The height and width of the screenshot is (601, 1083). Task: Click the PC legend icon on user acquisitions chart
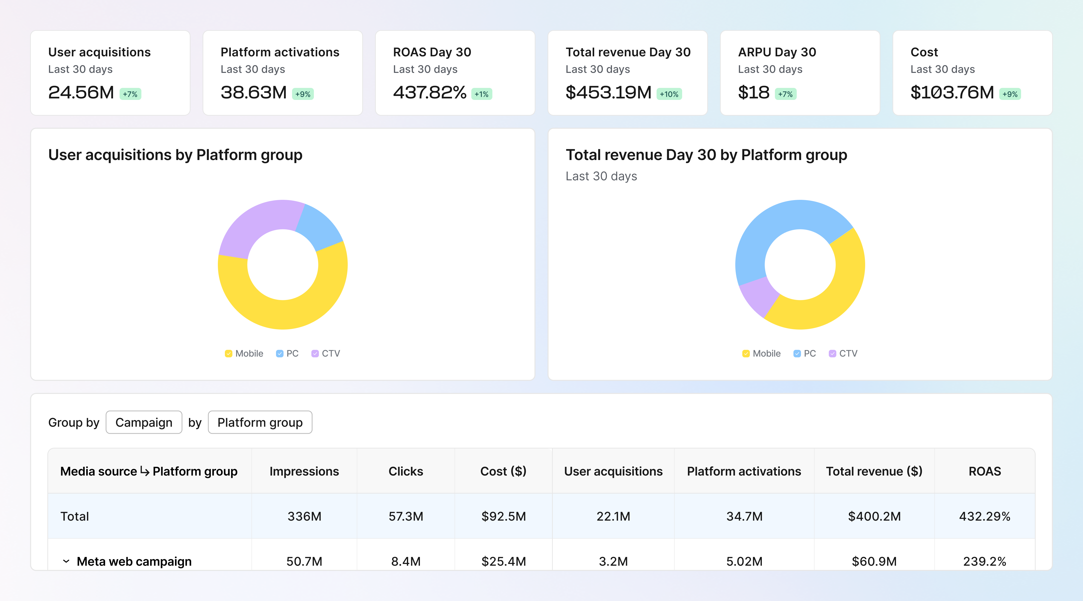coord(279,353)
